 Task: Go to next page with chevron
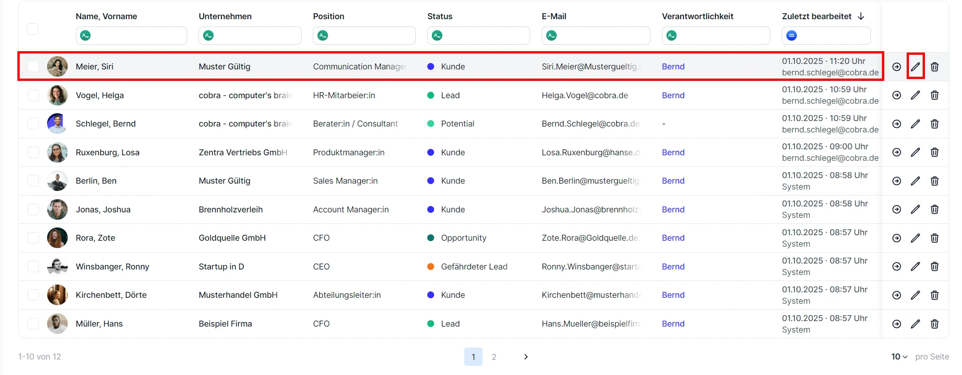point(526,357)
